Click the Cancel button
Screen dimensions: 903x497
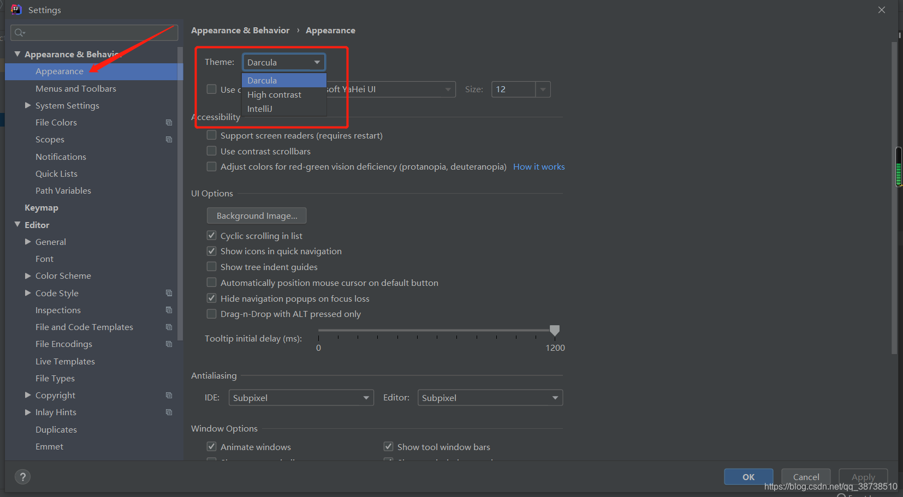806,477
